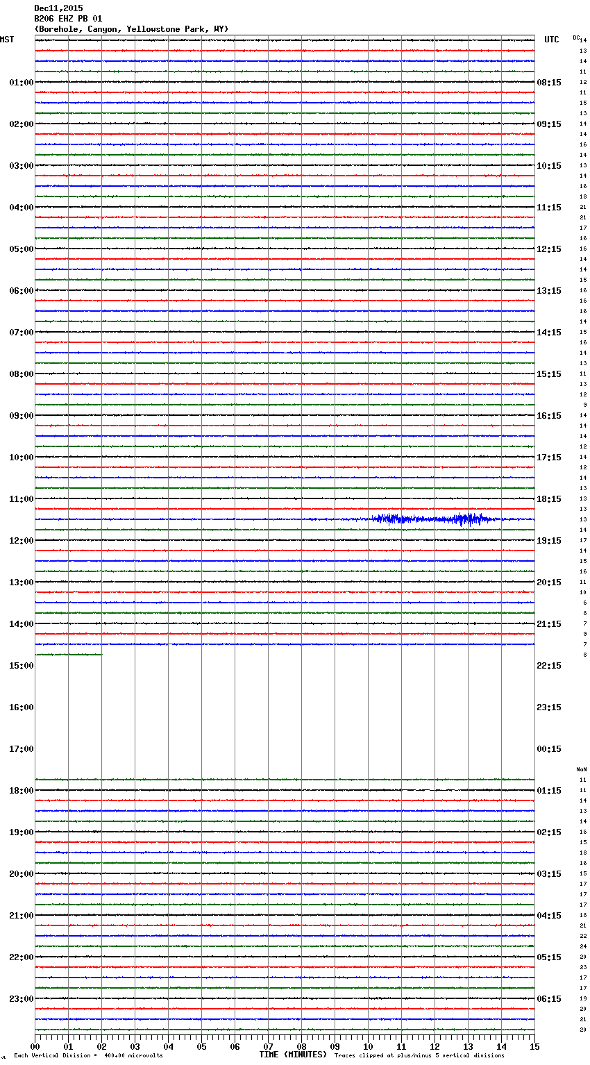Viewport: 590px width, 1065px height.
Task: Select the 22:00 MST time label
Action: [21, 957]
